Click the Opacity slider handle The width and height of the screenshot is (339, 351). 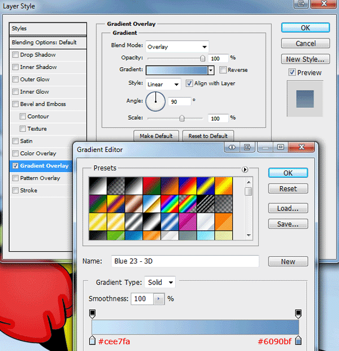[202, 58]
